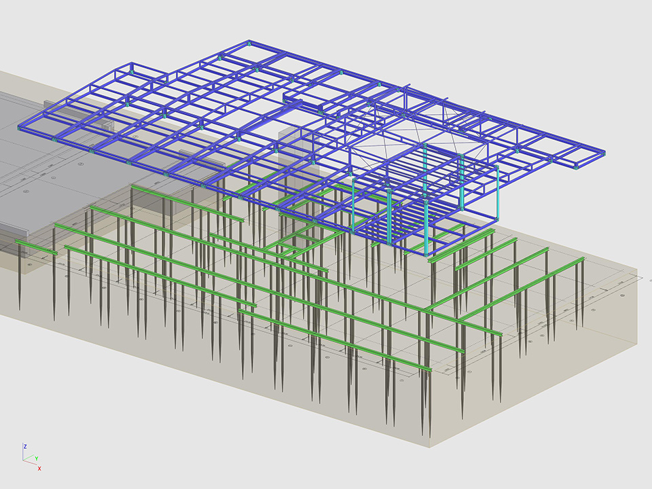
Task: Click the origin of the axis triad
Action: [25, 460]
